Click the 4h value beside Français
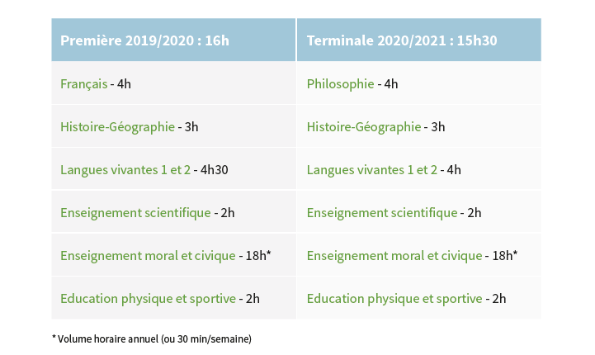The height and width of the screenshot is (355, 595). tap(124, 84)
